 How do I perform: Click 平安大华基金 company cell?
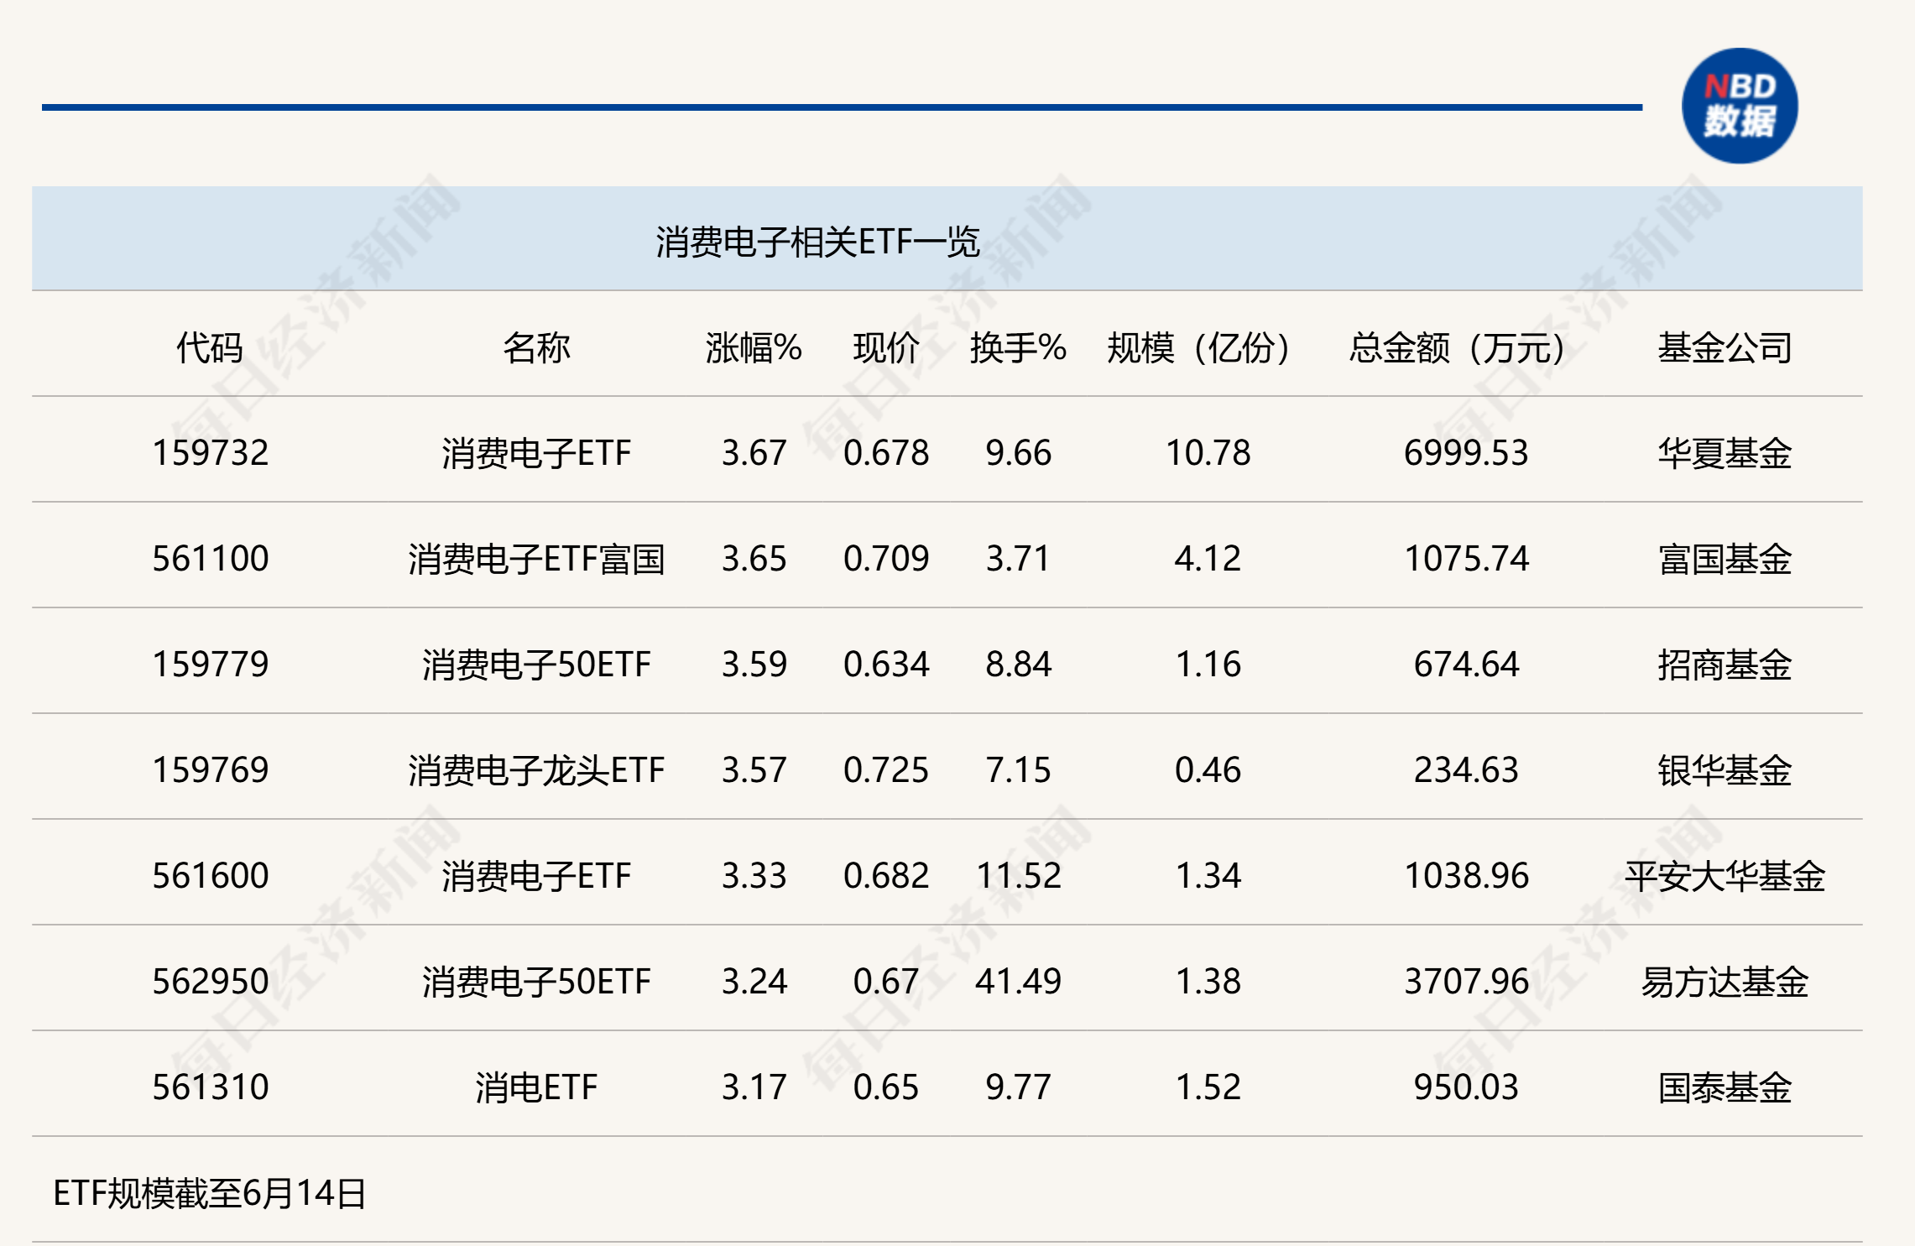point(1724,876)
